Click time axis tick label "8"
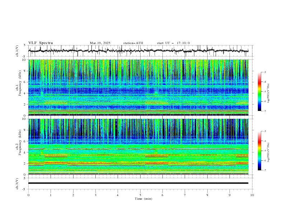This screenshot has height=219, width=284. click(x=207, y=195)
